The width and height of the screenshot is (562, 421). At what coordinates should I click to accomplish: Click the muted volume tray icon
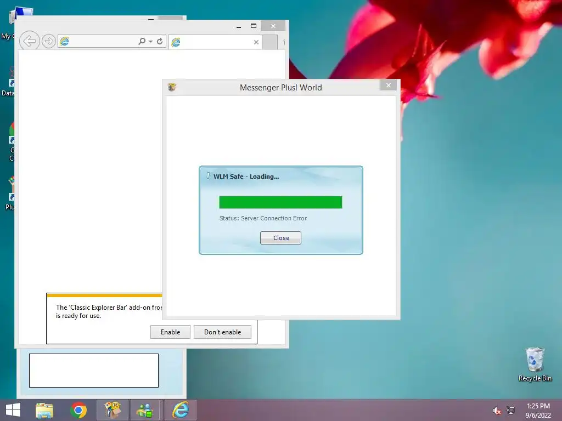(497, 411)
